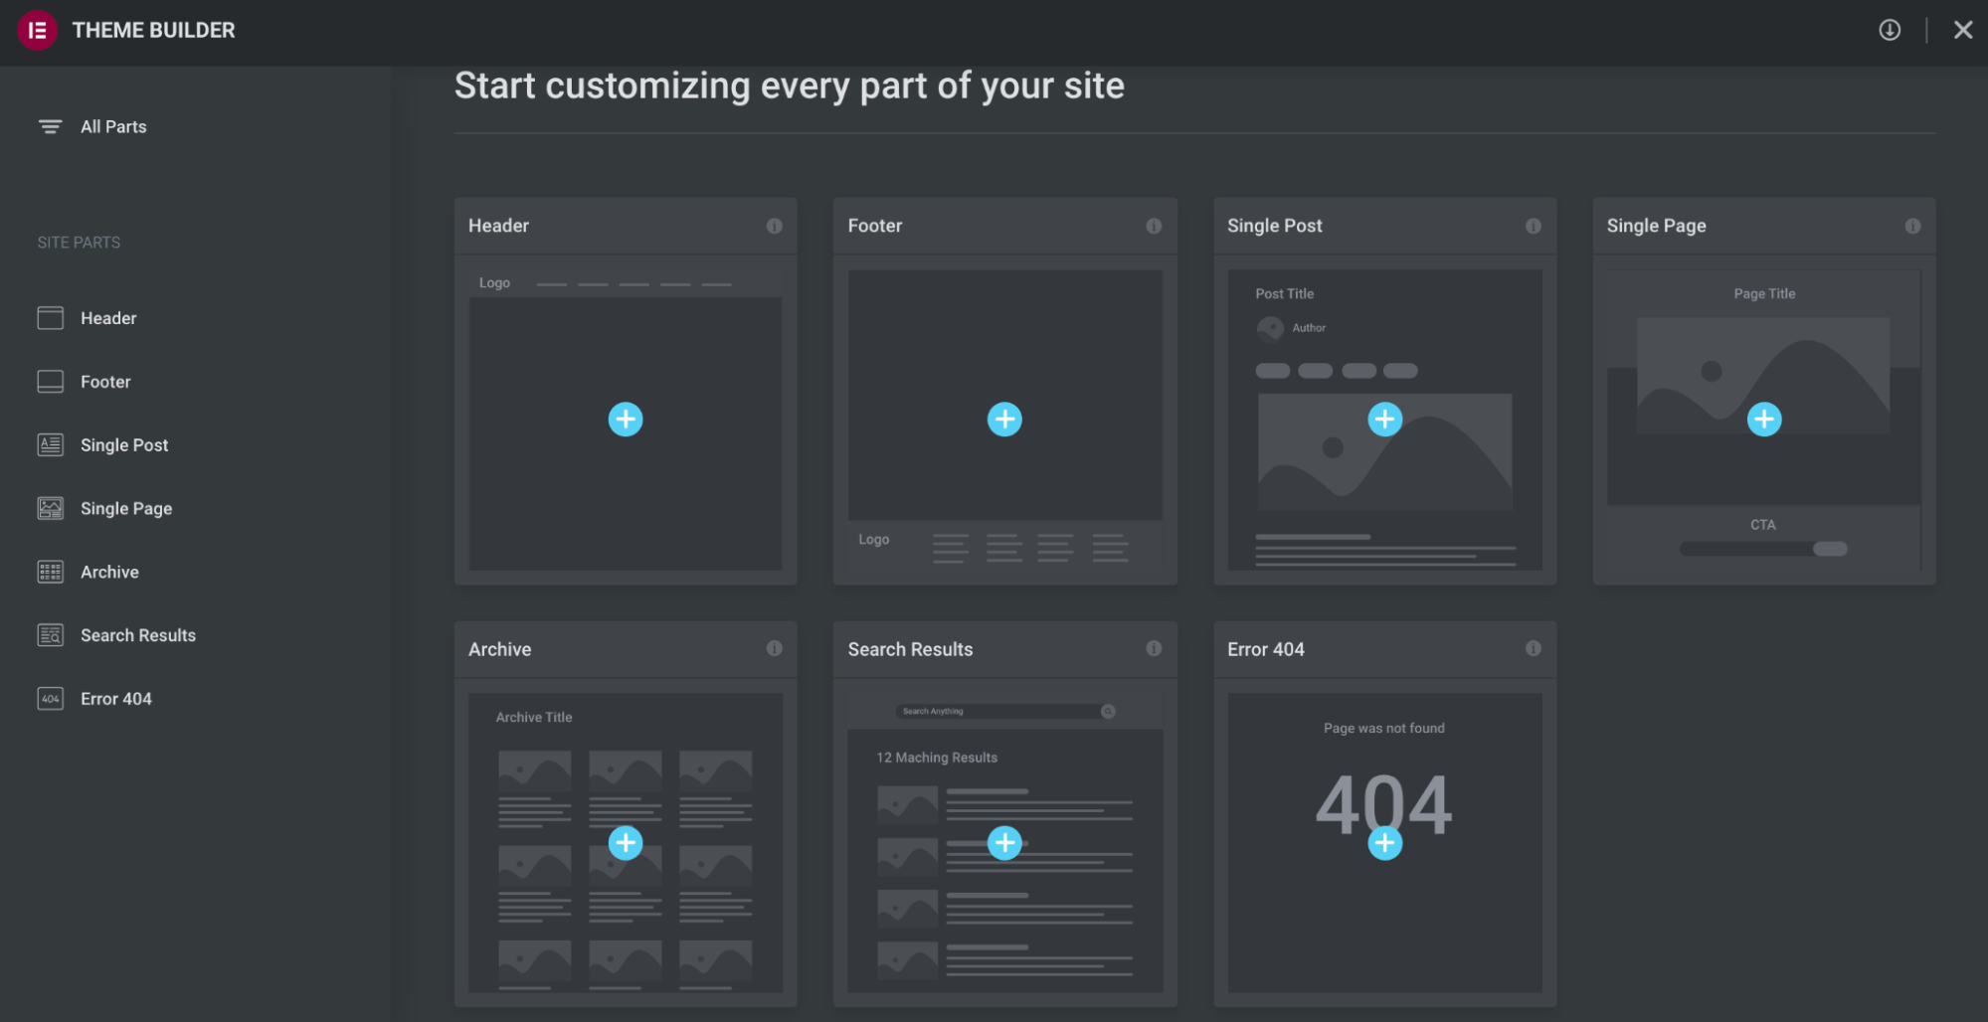Select Search Results sidebar item
1988x1022 pixels.
(x=137, y=635)
